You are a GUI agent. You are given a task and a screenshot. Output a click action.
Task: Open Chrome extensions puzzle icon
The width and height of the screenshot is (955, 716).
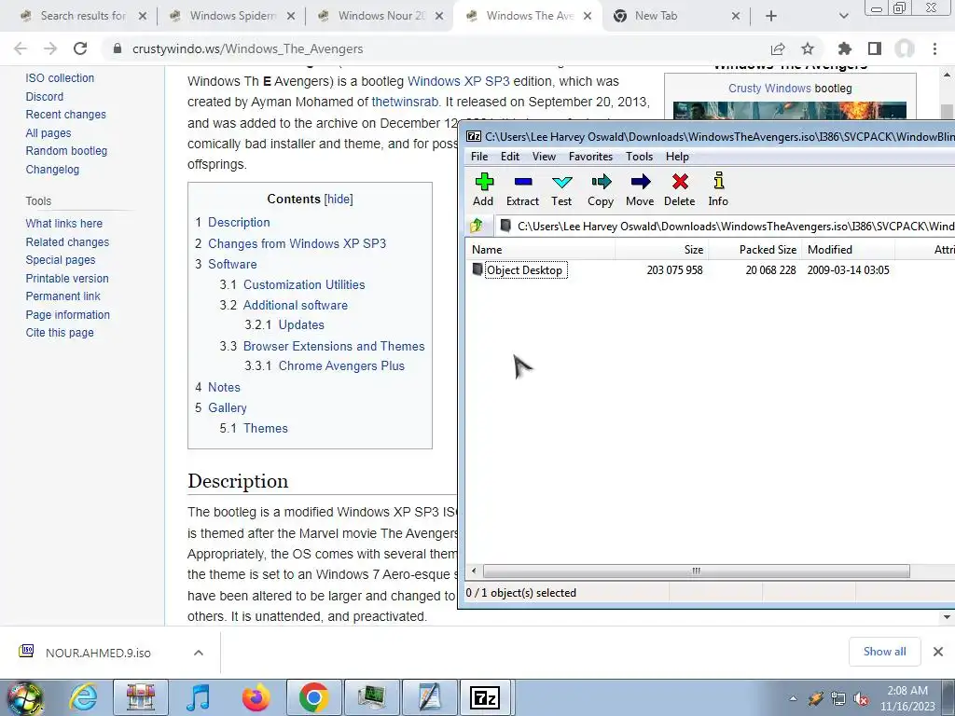(x=844, y=48)
